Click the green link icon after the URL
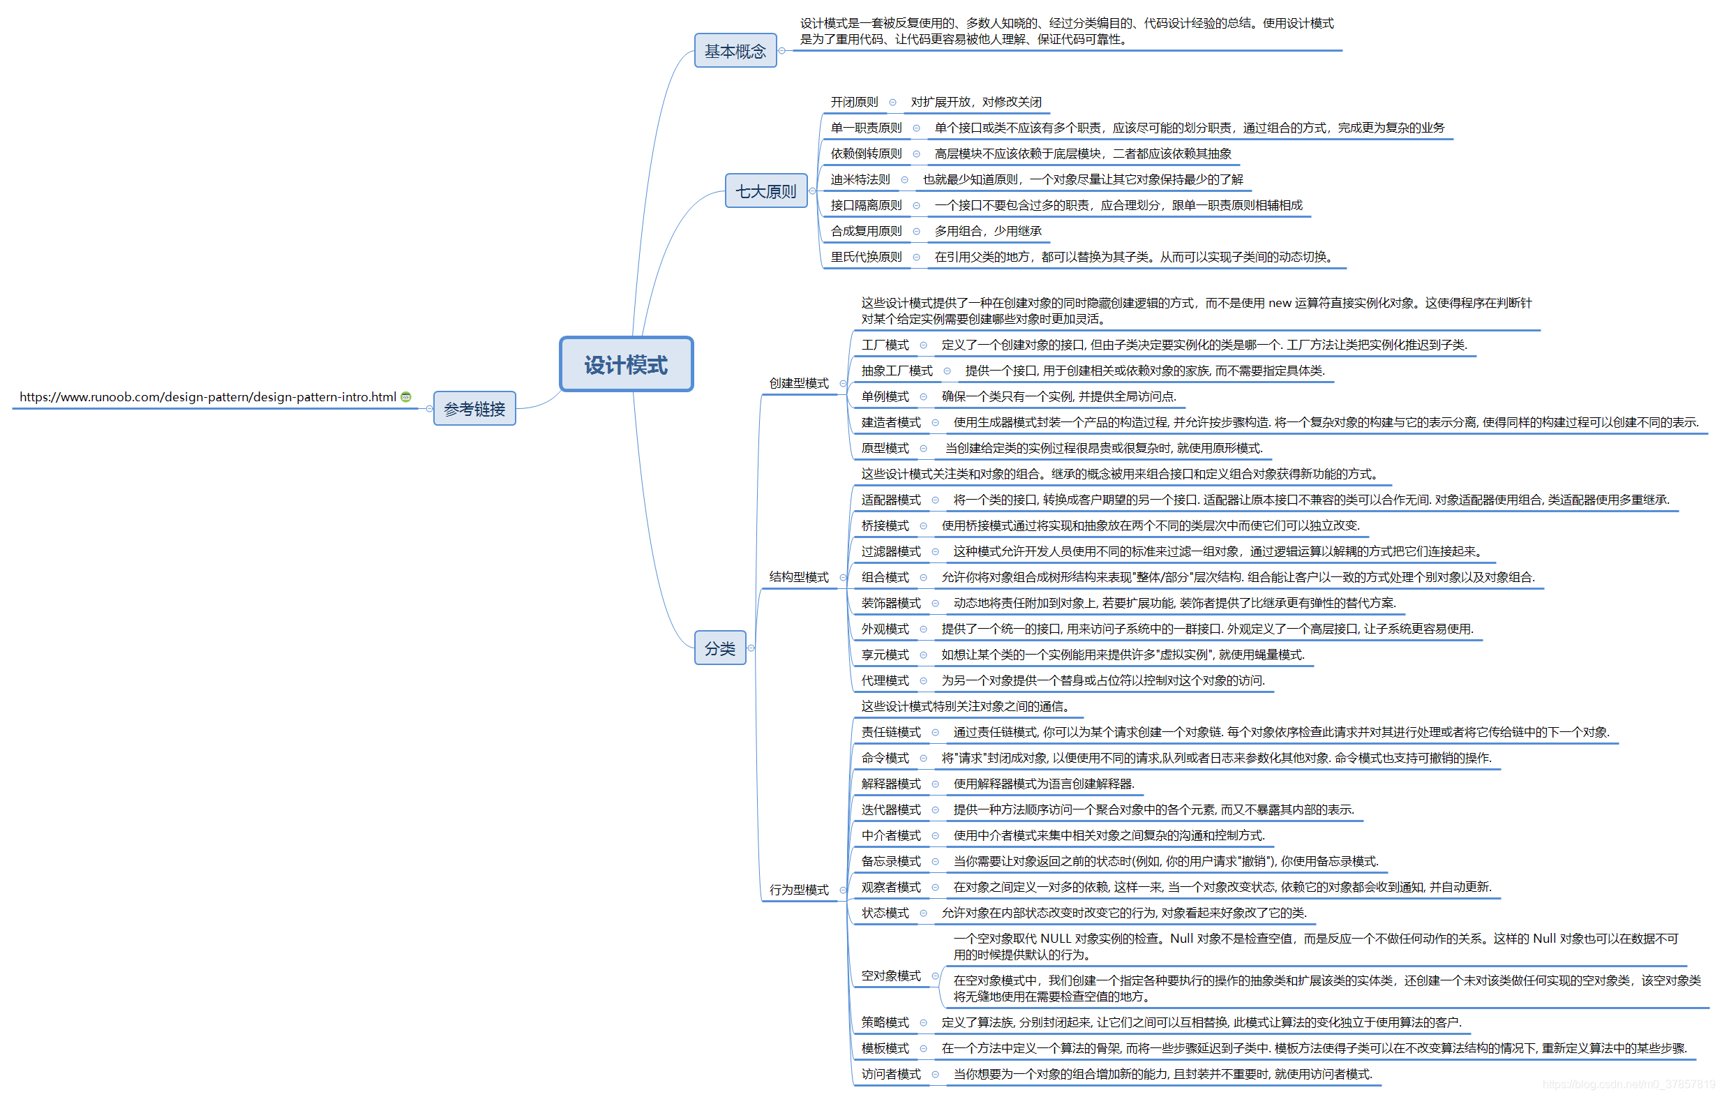This screenshot has width=1722, height=1097. 406,397
